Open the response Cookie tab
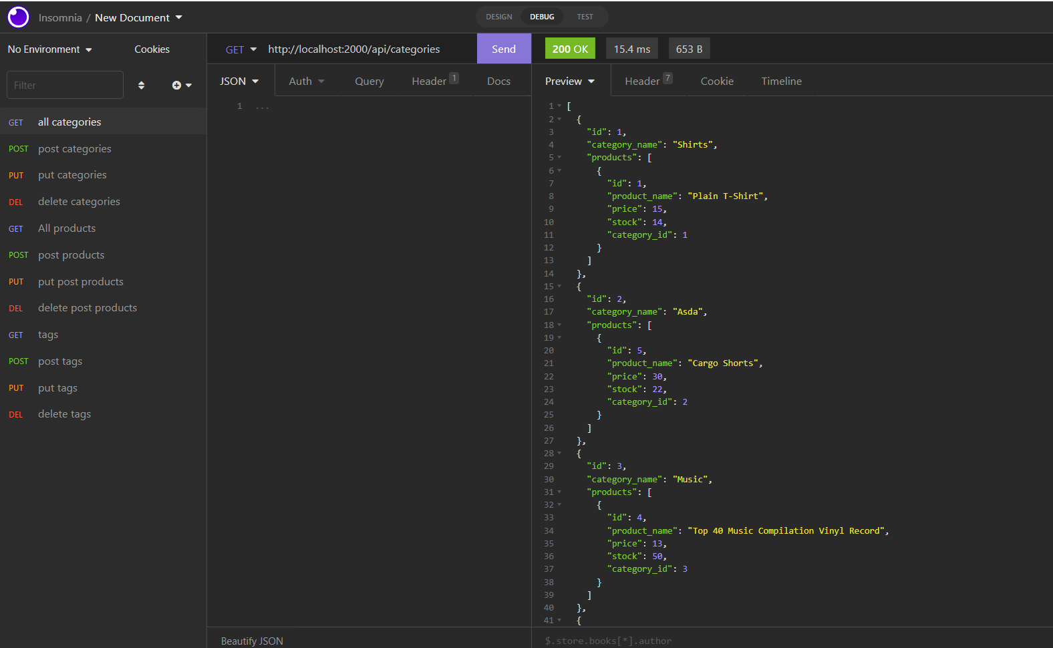The width and height of the screenshot is (1053, 648). pos(717,81)
